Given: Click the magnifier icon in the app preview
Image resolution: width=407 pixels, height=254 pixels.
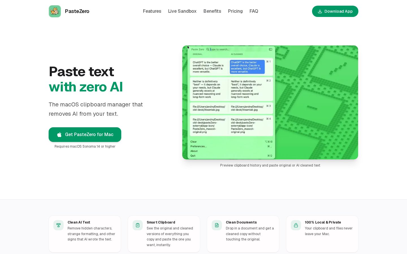Looking at the screenshot, I should tap(208, 49).
